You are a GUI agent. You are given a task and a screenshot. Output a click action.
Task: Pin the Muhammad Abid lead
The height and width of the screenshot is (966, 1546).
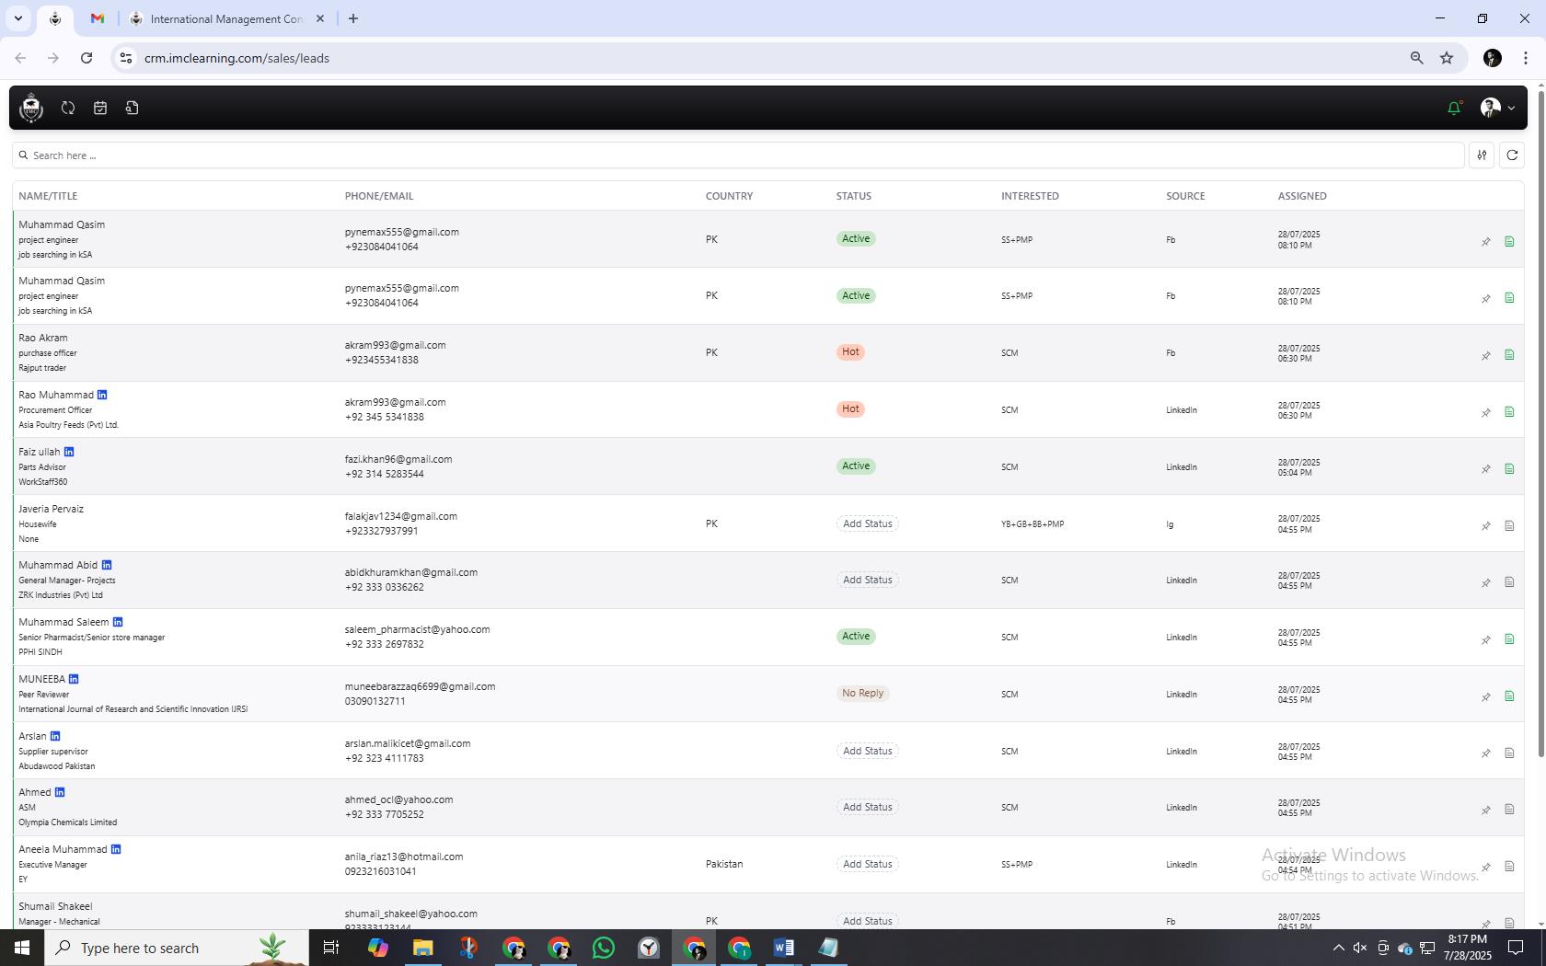[x=1485, y=582]
